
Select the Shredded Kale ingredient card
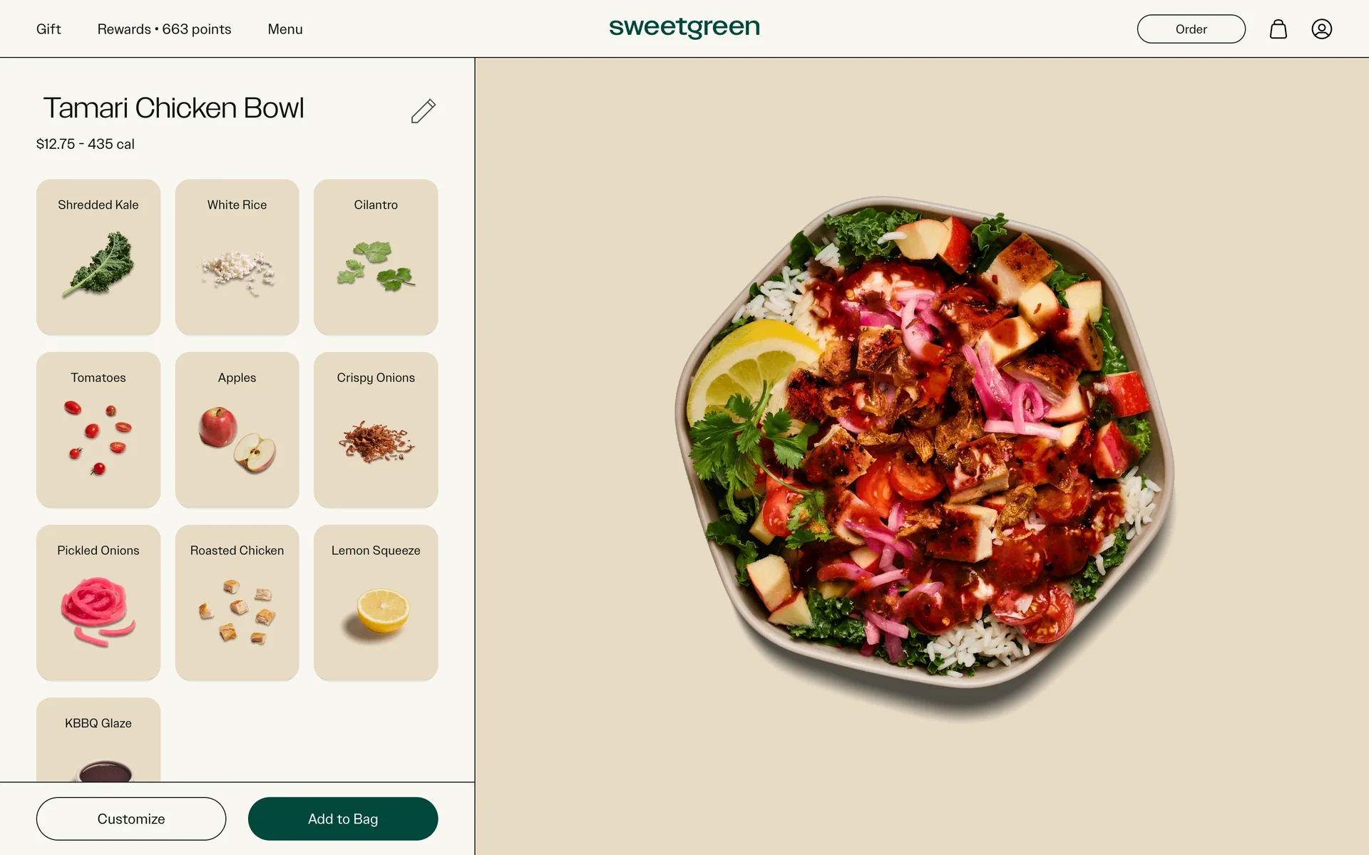(x=98, y=257)
